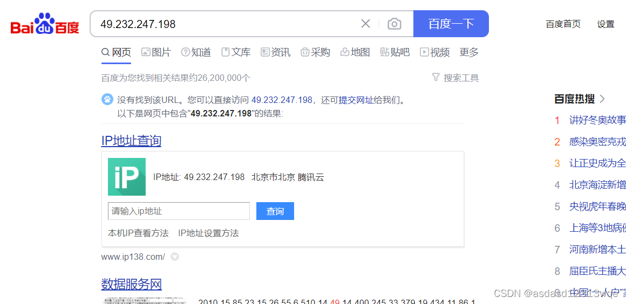This screenshot has width=626, height=304.
Task: Open image search camera icon
Action: coord(394,24)
